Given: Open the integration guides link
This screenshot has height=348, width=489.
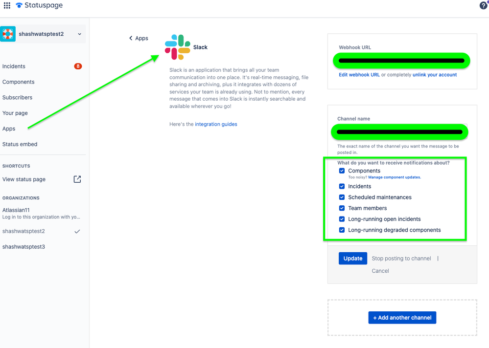Looking at the screenshot, I should (216, 124).
